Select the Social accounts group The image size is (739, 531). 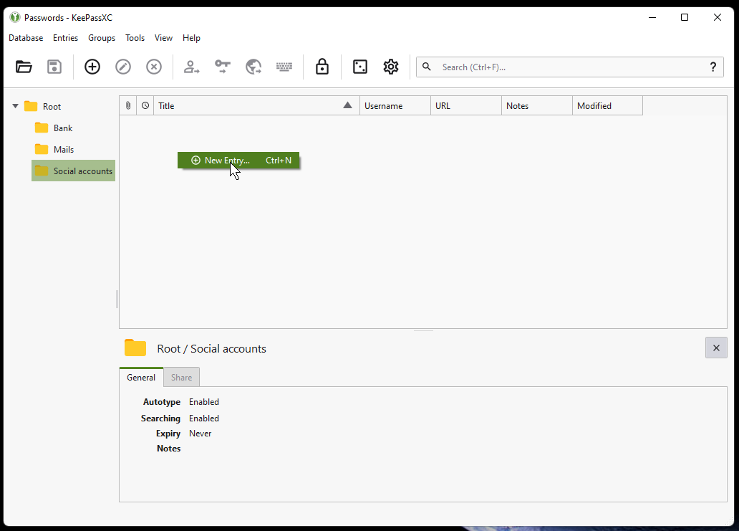pos(74,171)
